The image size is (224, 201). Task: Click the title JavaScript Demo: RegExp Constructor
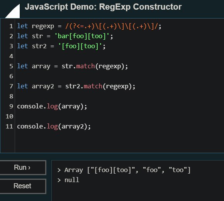103,7
